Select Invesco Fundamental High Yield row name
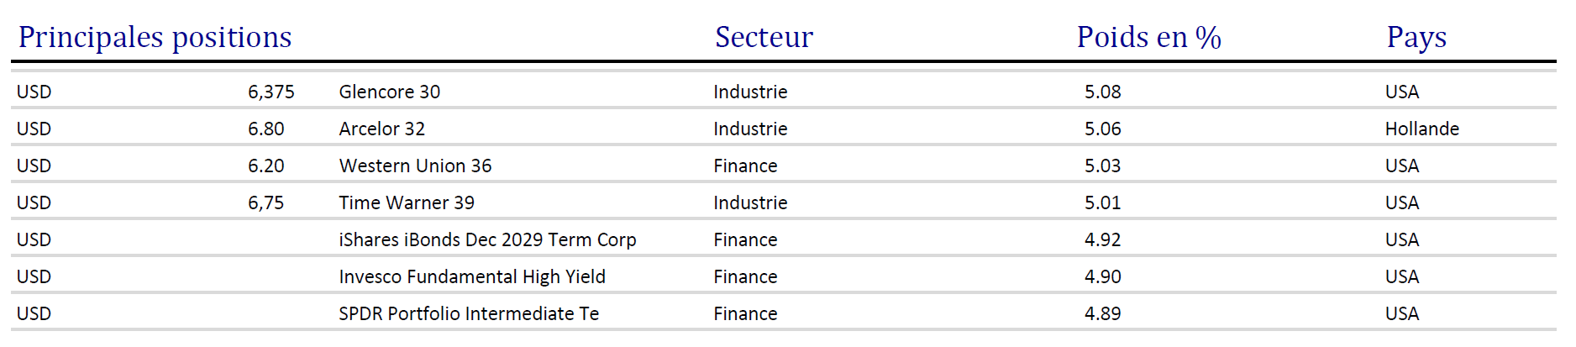The width and height of the screenshot is (1576, 347). tap(472, 276)
